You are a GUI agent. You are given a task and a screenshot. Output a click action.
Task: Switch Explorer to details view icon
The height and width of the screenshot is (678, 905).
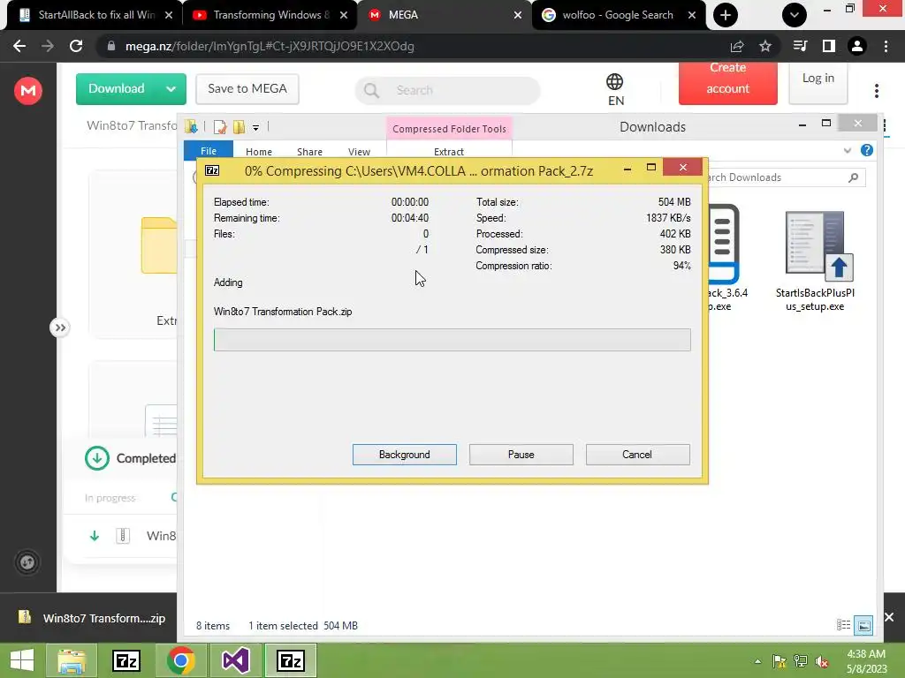pos(843,625)
